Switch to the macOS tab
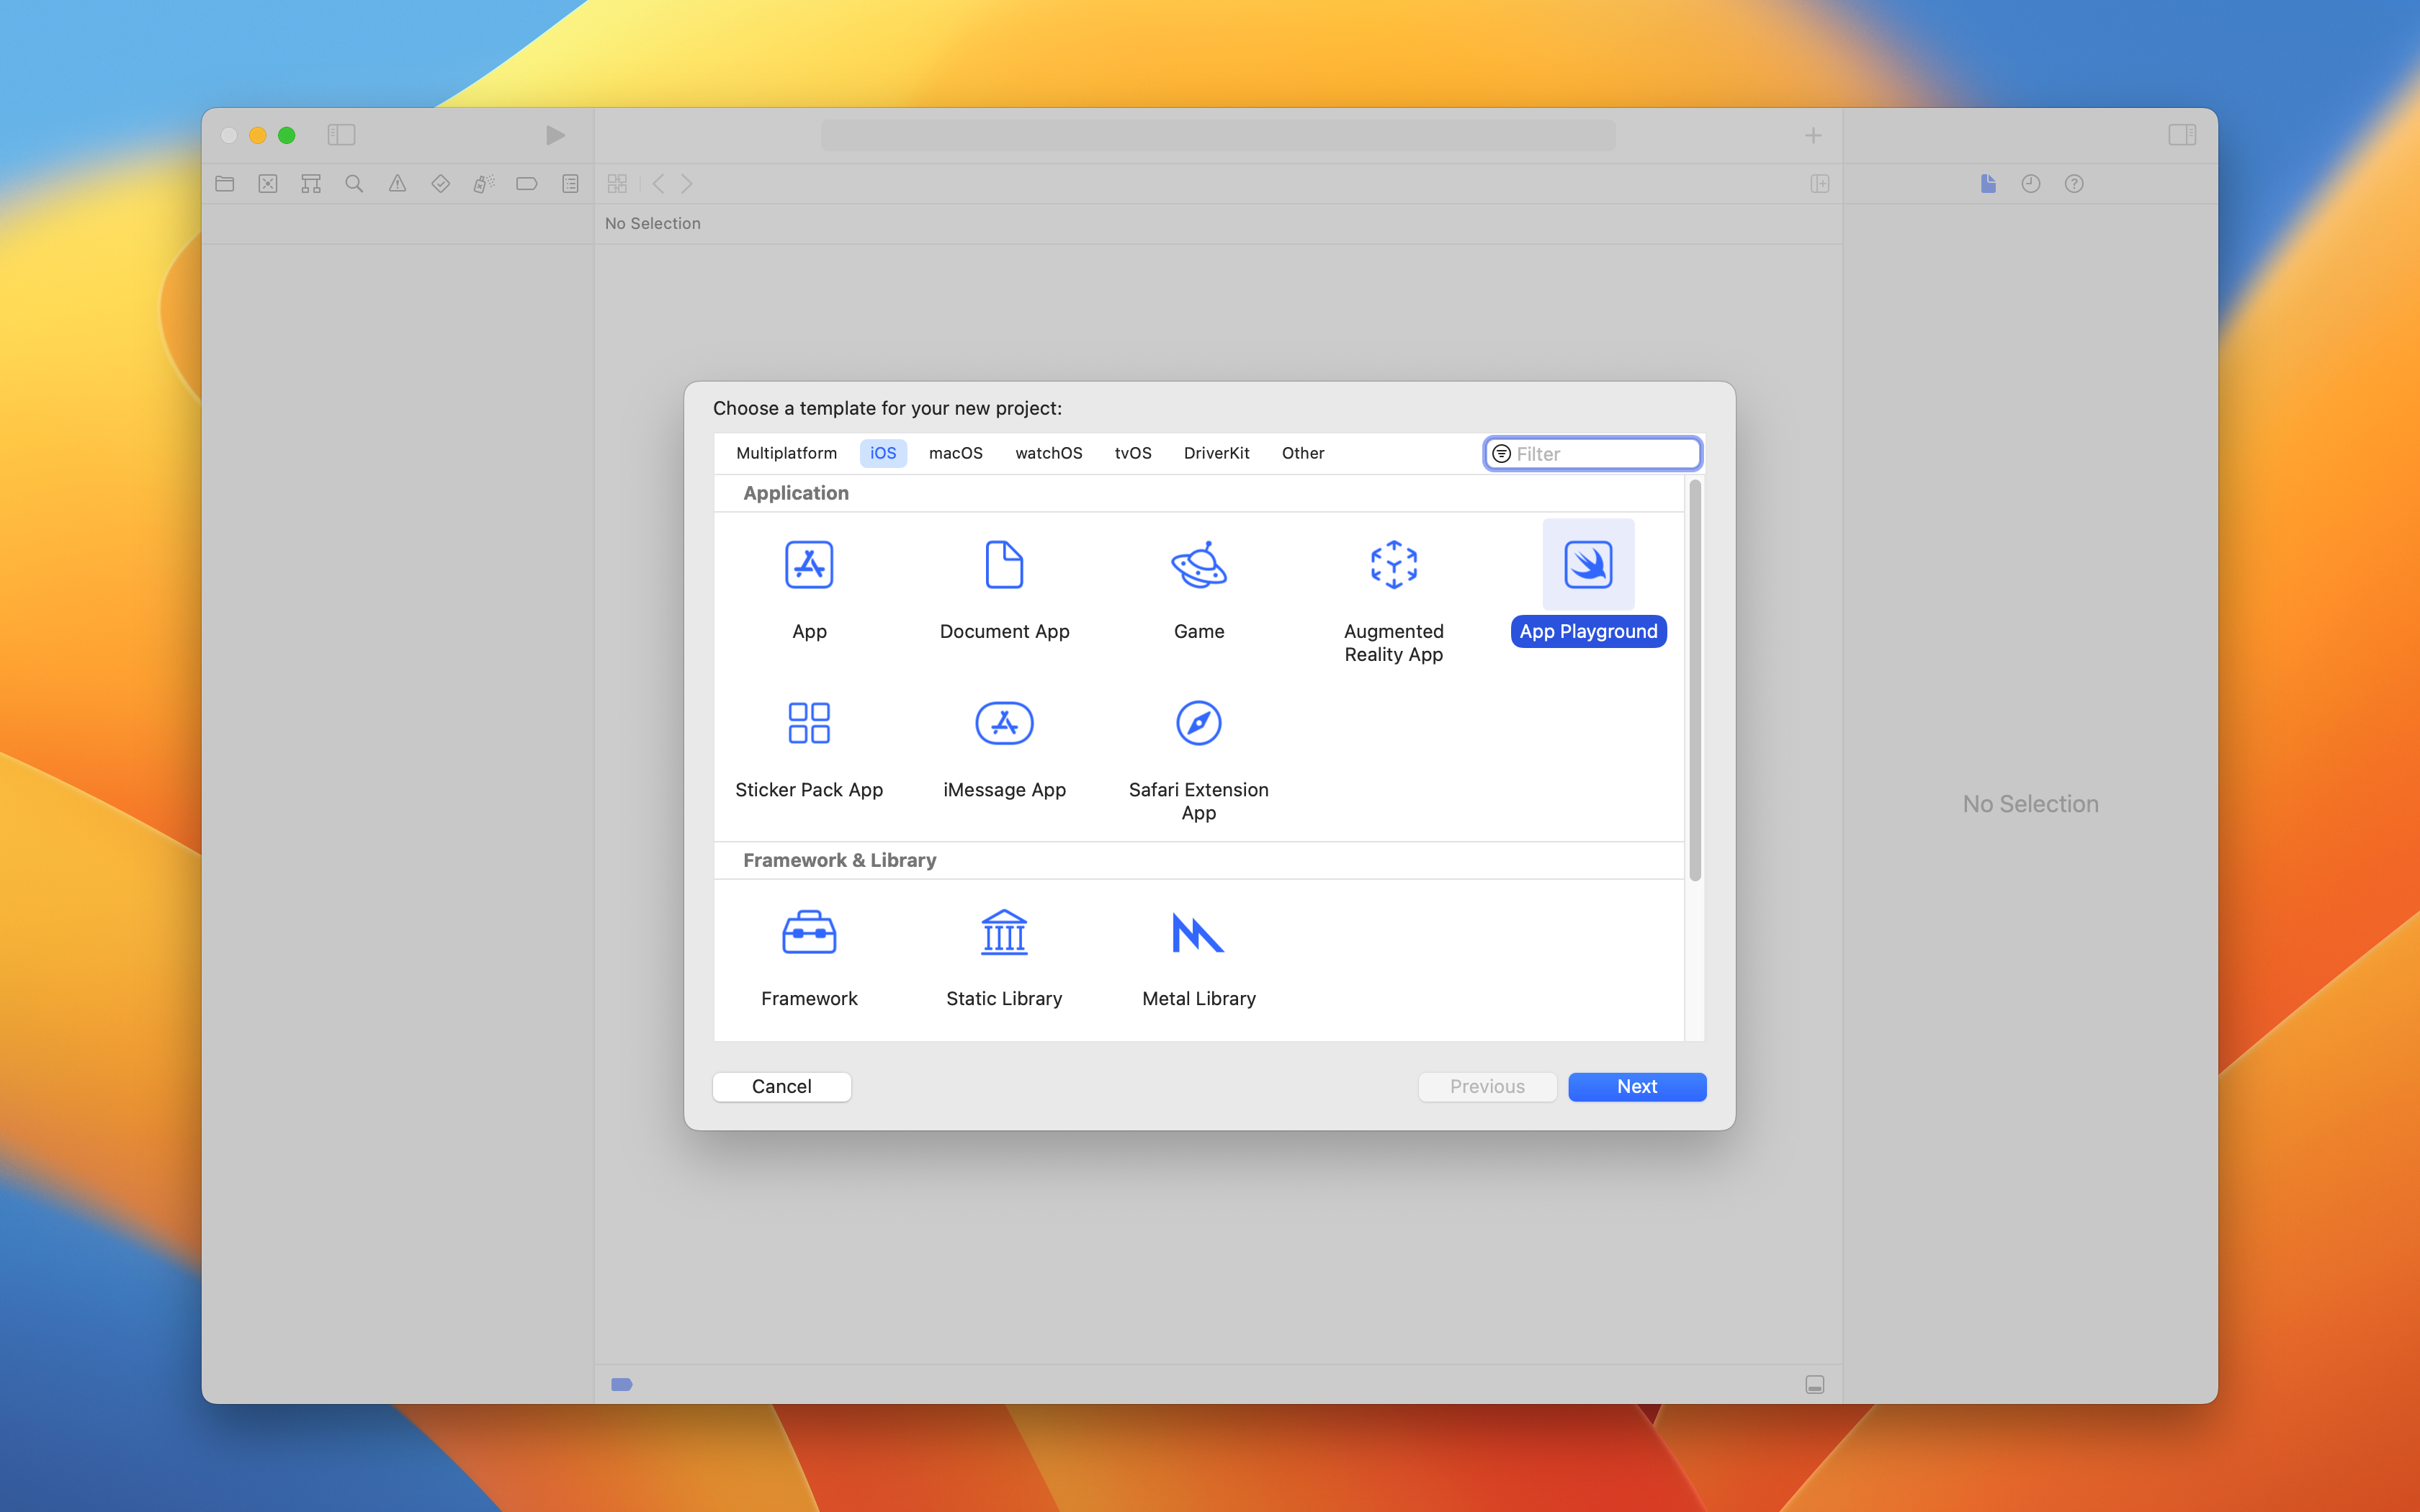The image size is (2420, 1512). click(955, 453)
